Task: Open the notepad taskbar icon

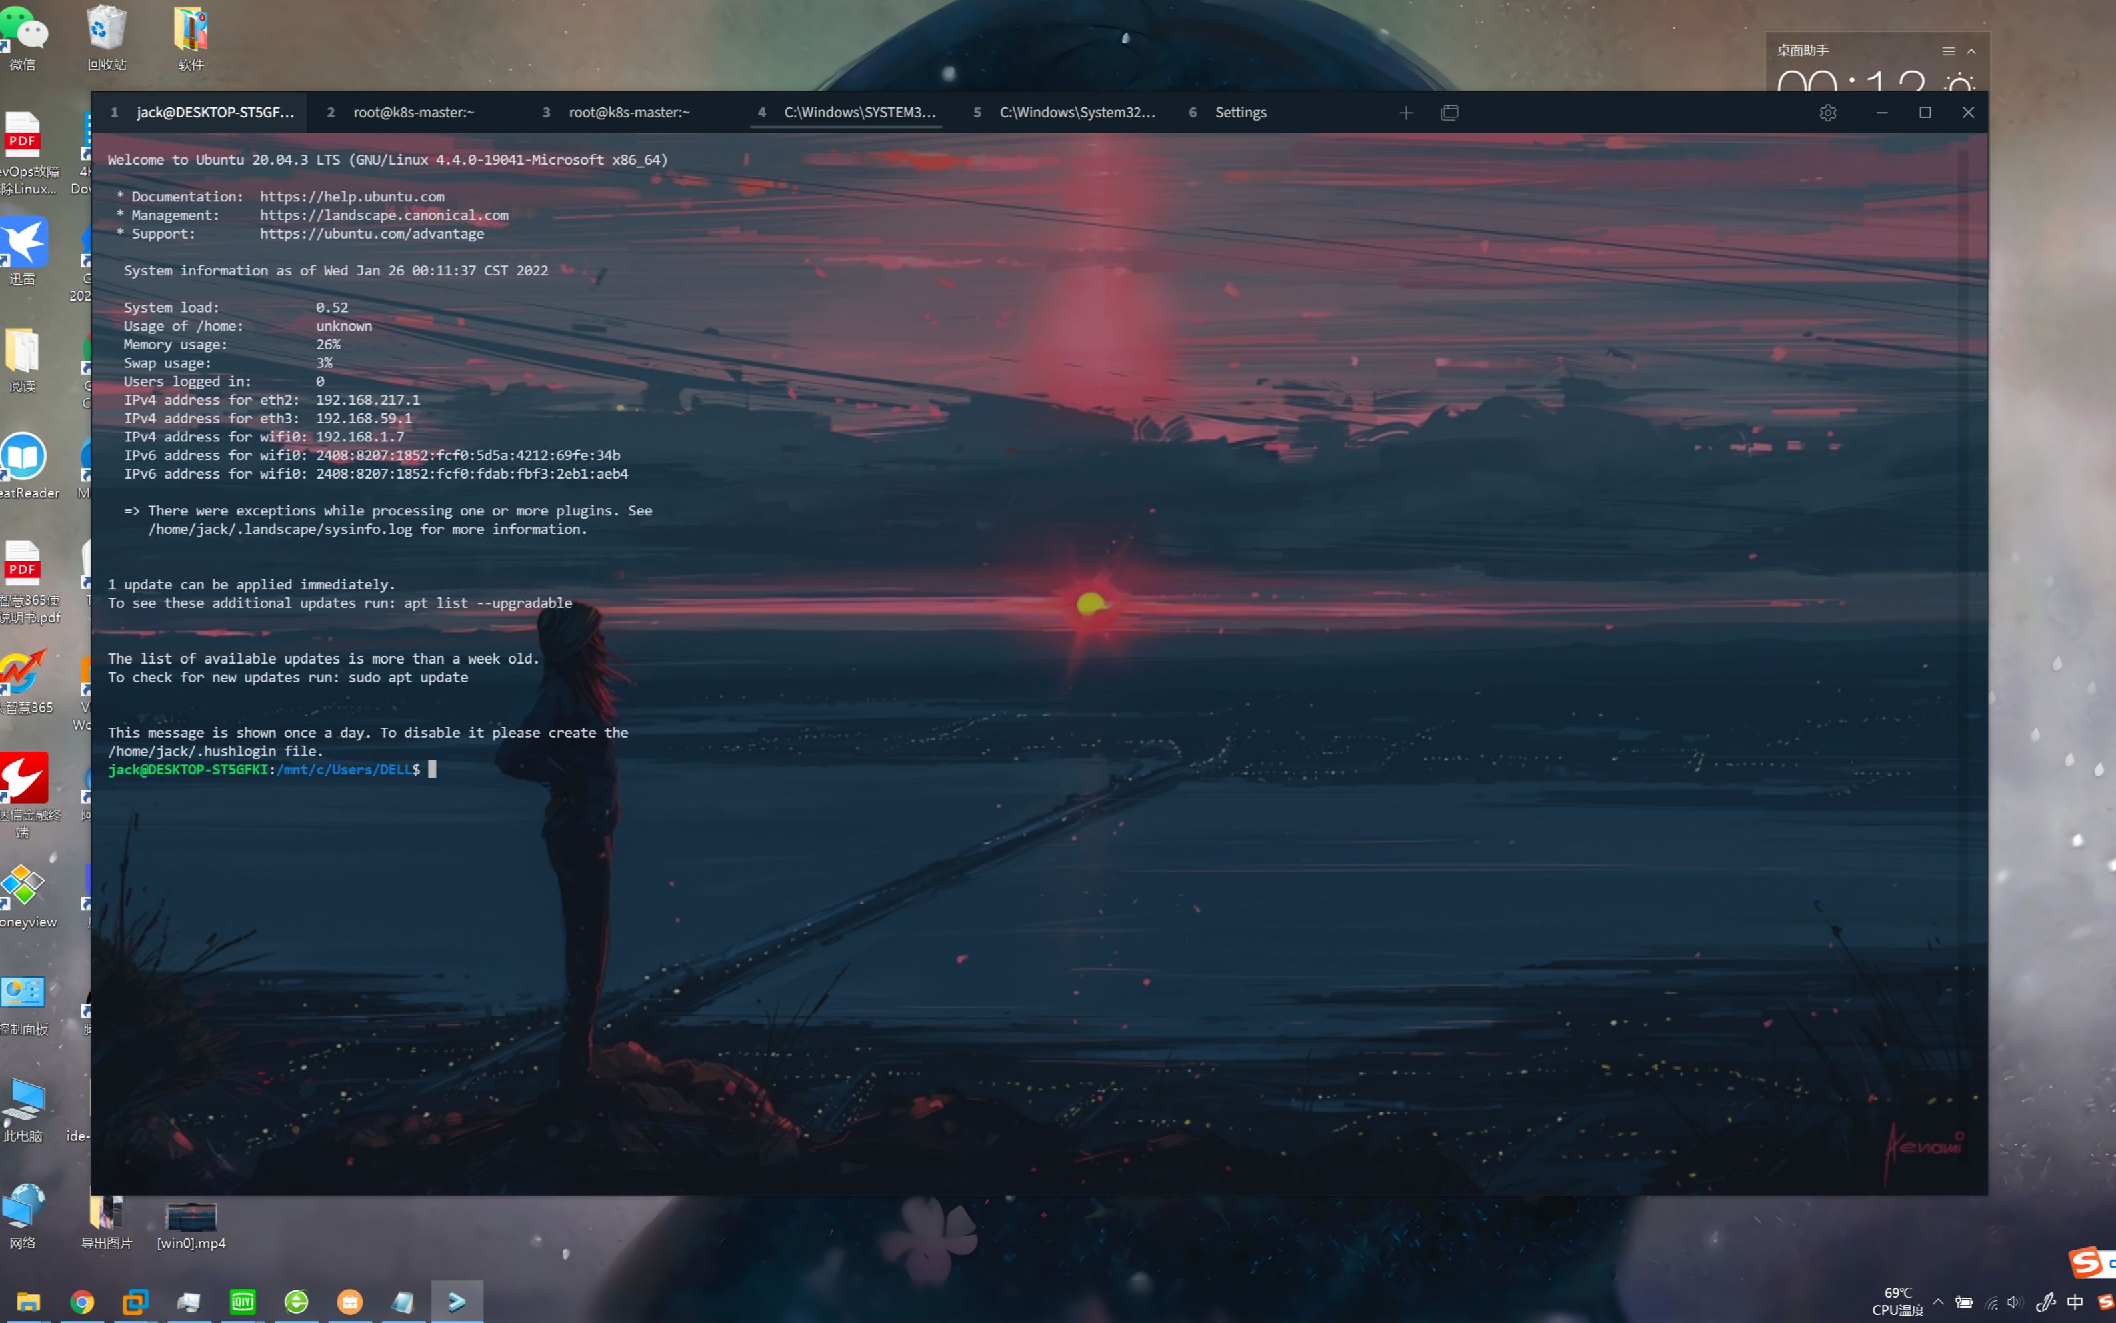Action: [x=403, y=1302]
